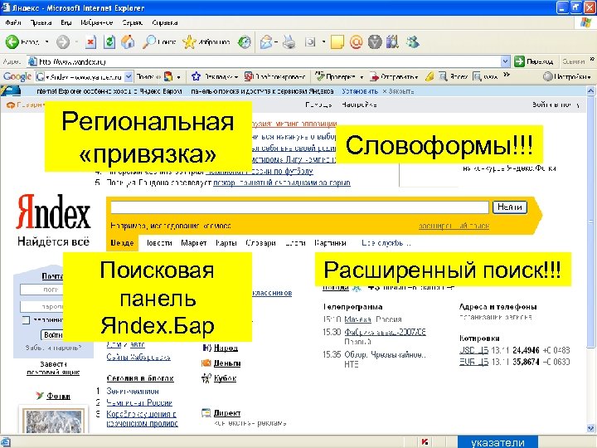597x448 pixels.
Task: Switch to the Картинки search tab
Action: pyautogui.click(x=330, y=242)
